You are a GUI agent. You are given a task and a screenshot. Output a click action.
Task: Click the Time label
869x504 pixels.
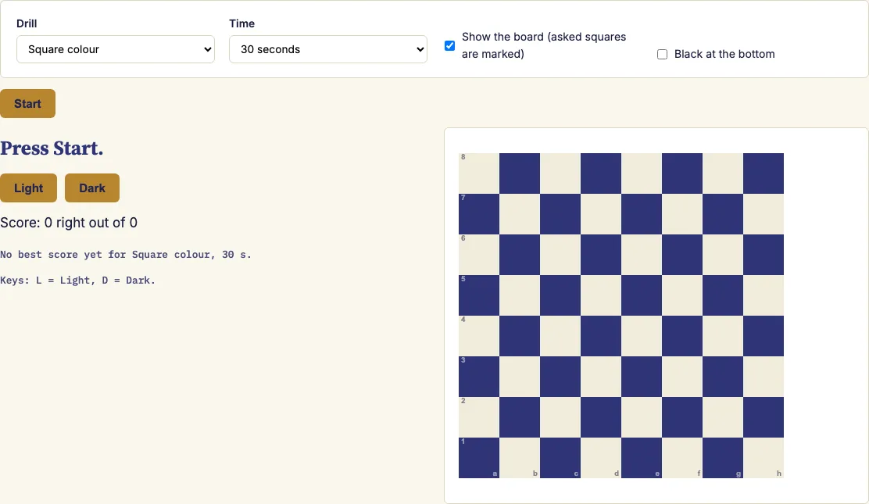pos(242,24)
